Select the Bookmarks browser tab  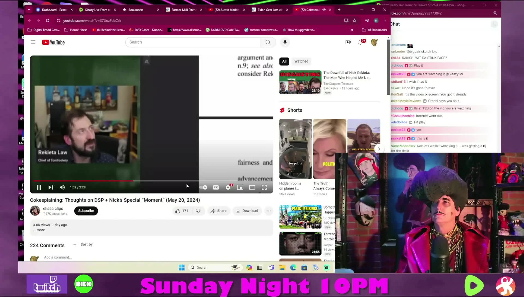pyautogui.click(x=136, y=10)
